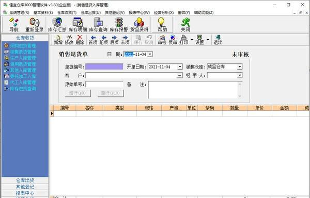Open the 日期 date picker dropdown
Viewport: 310px width, 198px height.
click(150, 54)
